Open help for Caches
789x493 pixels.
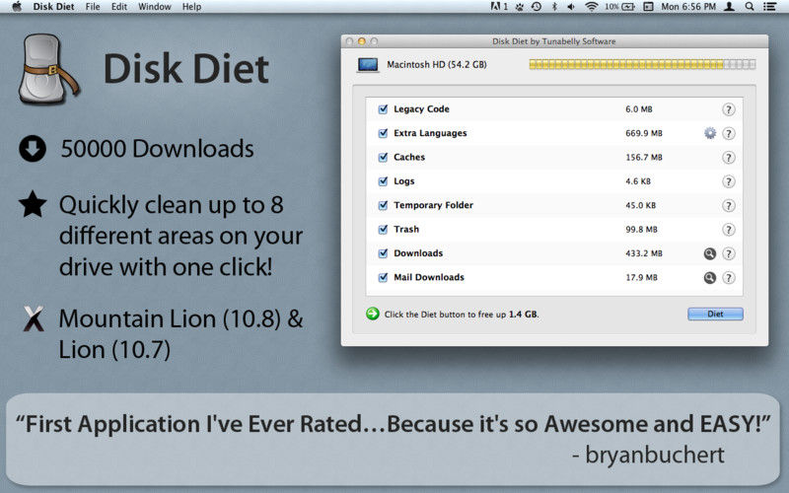pyautogui.click(x=728, y=158)
